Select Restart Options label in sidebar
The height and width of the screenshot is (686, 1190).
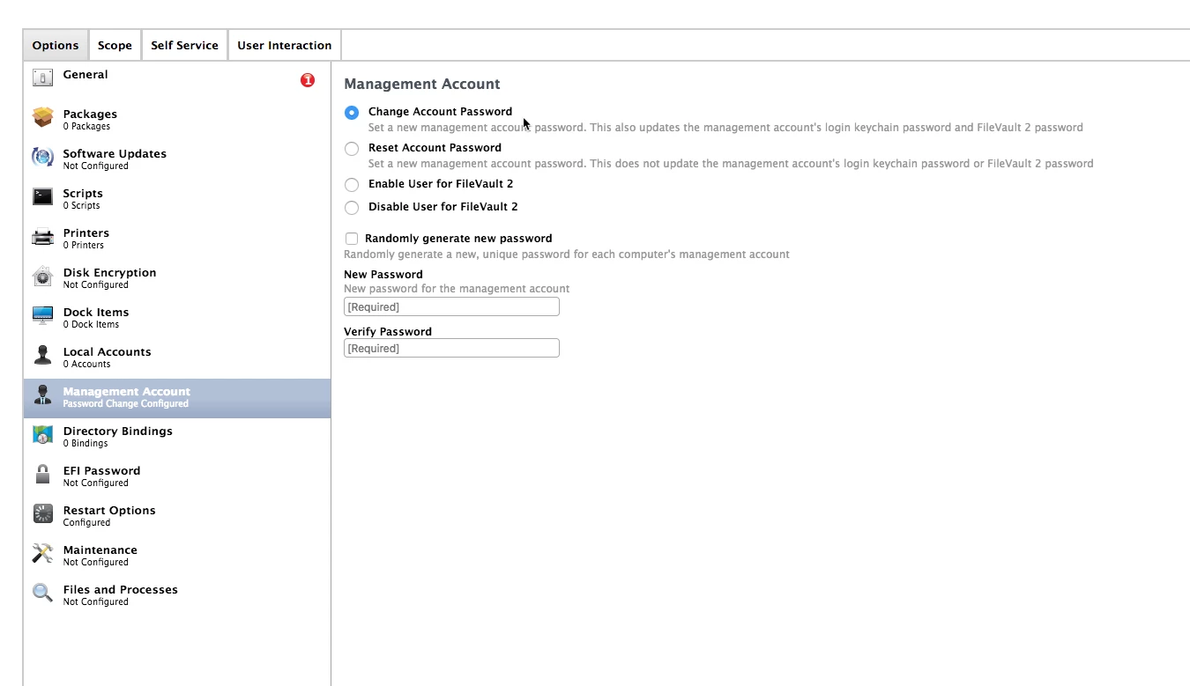109,510
